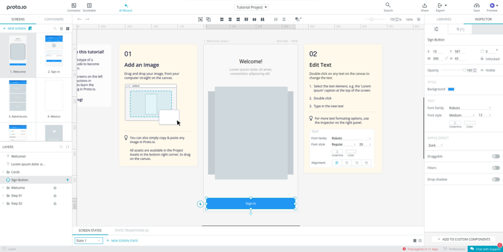Open the Export dropdown arrow

(446, 5)
